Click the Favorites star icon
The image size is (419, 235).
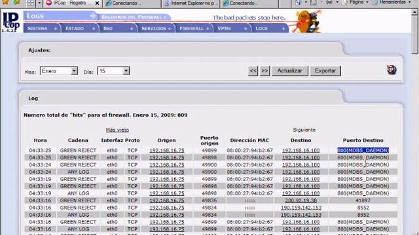tap(5, 3)
